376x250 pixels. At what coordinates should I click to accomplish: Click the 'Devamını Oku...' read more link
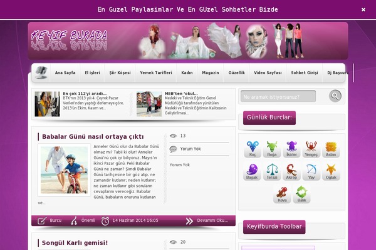click(212, 221)
